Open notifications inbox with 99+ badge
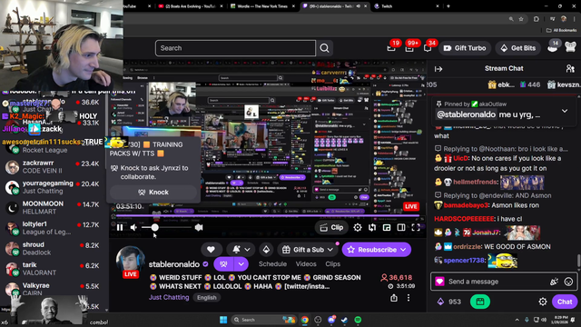 coord(409,48)
